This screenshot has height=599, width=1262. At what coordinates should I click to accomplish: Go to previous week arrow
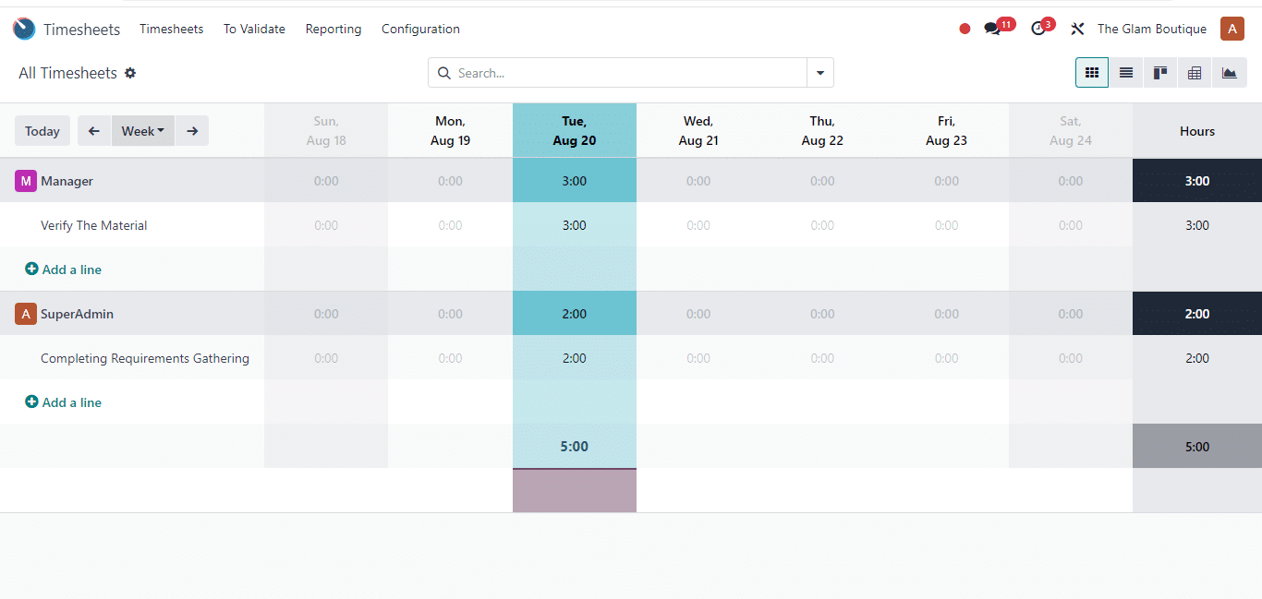[94, 131]
